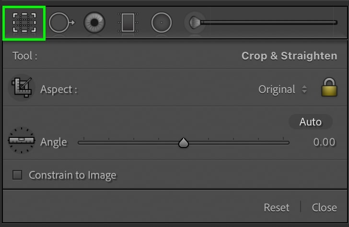349x227 pixels.
Task: Choose the Graduated Filter tool
Action: (x=128, y=23)
